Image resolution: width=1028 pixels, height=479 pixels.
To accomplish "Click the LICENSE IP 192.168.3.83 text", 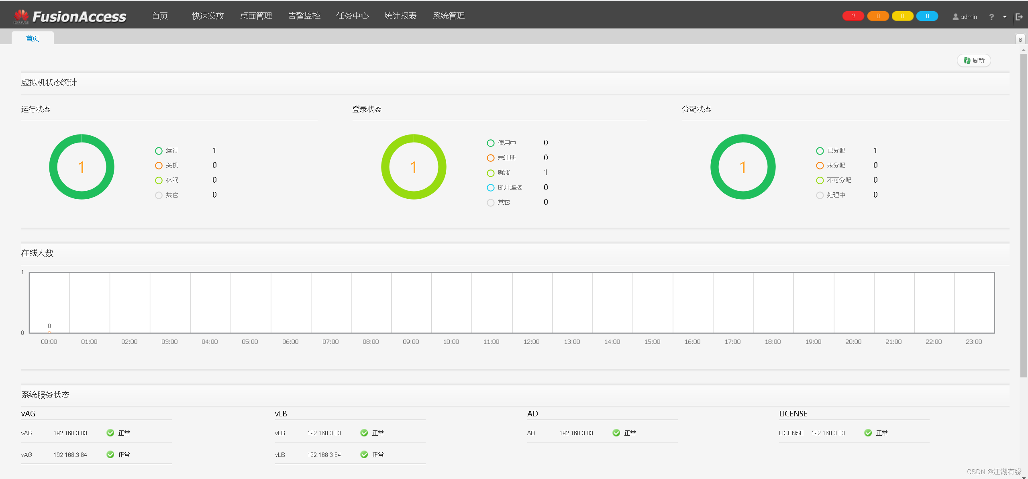I will [x=828, y=433].
